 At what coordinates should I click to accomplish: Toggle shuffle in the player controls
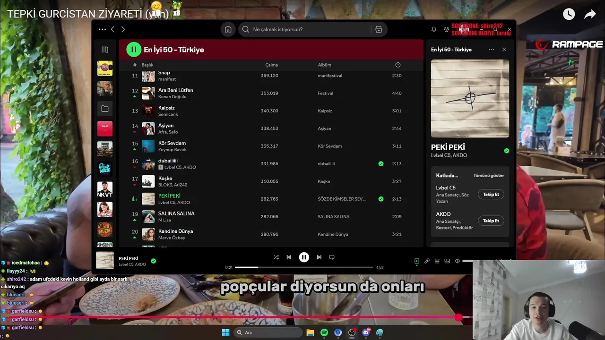(x=276, y=257)
